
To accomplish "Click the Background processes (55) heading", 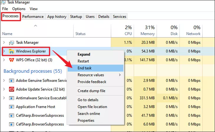I will tap(33, 71).
